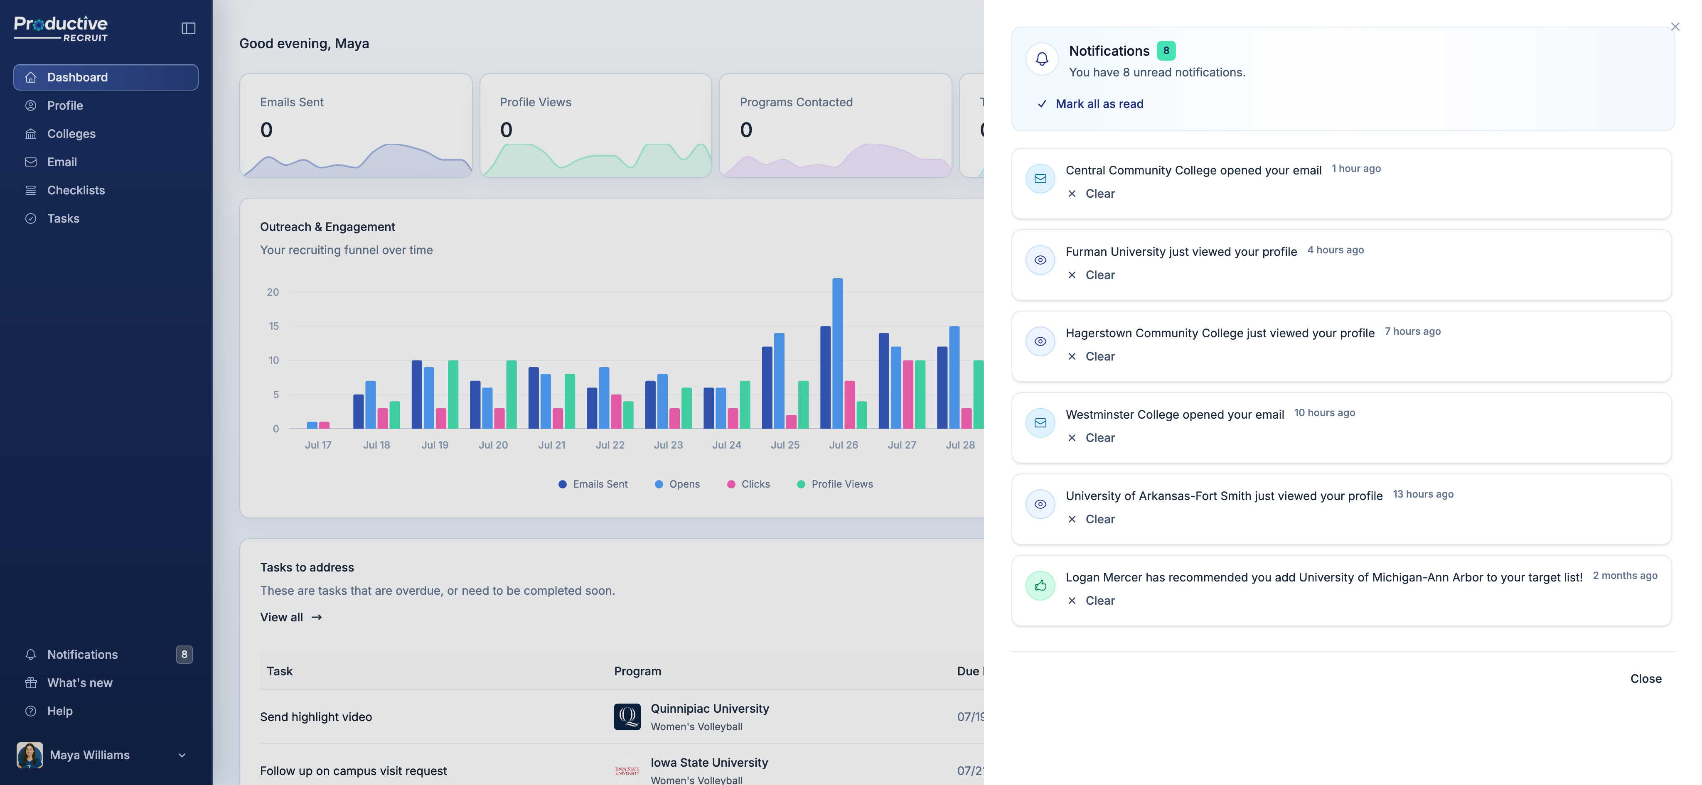Click Maya Williams profile avatar
Image resolution: width=1702 pixels, height=785 pixels.
tap(30, 755)
